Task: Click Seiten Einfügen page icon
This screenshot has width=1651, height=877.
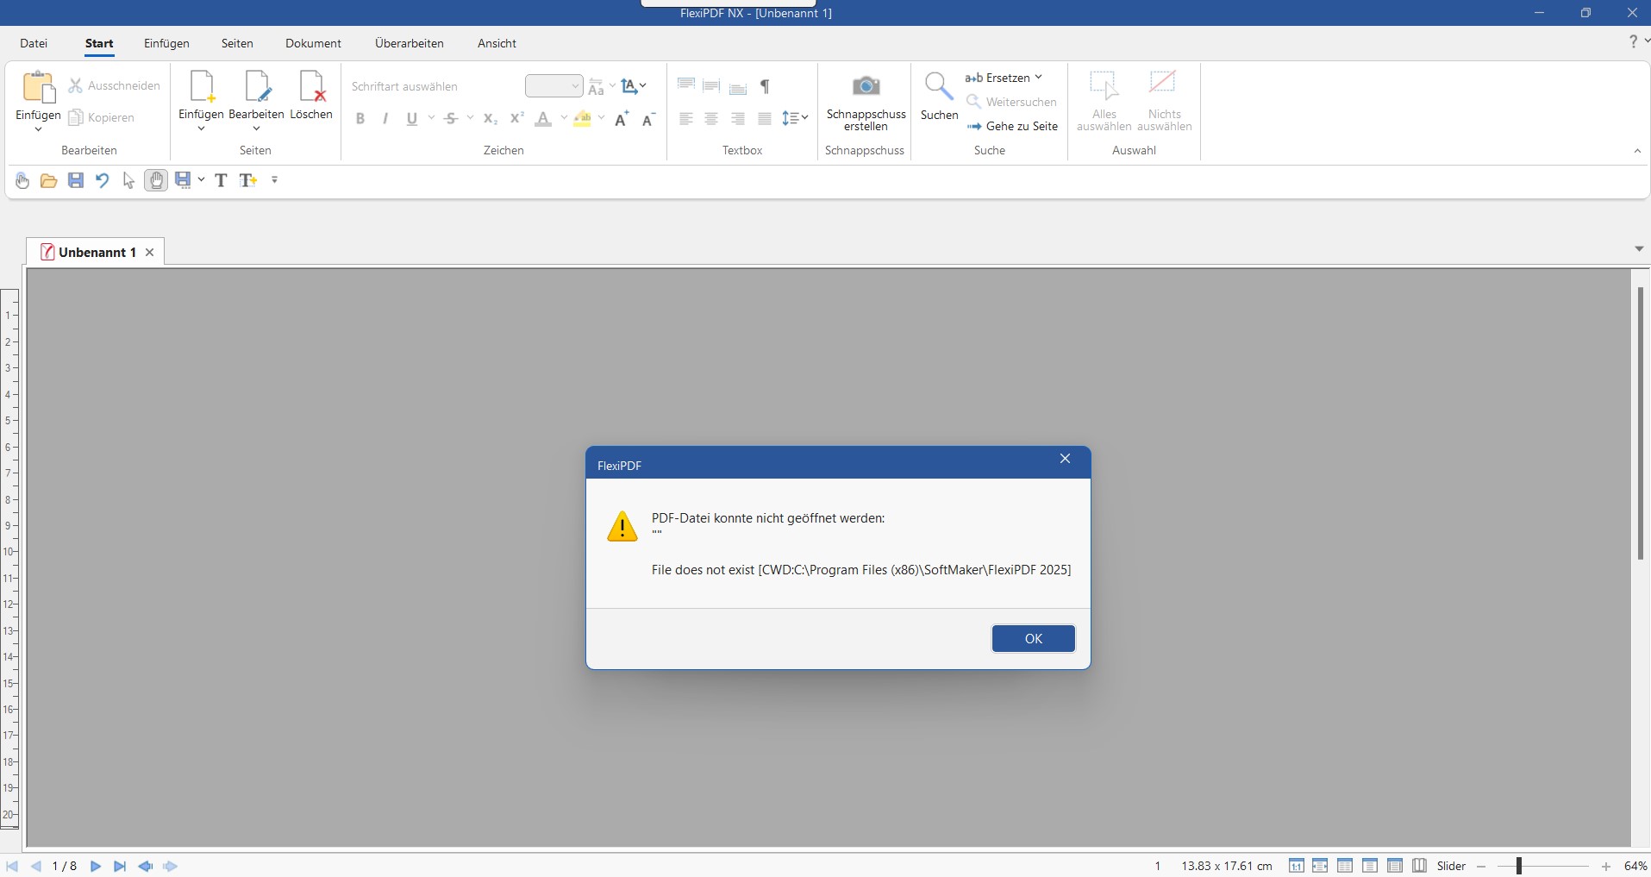Action: 201,86
